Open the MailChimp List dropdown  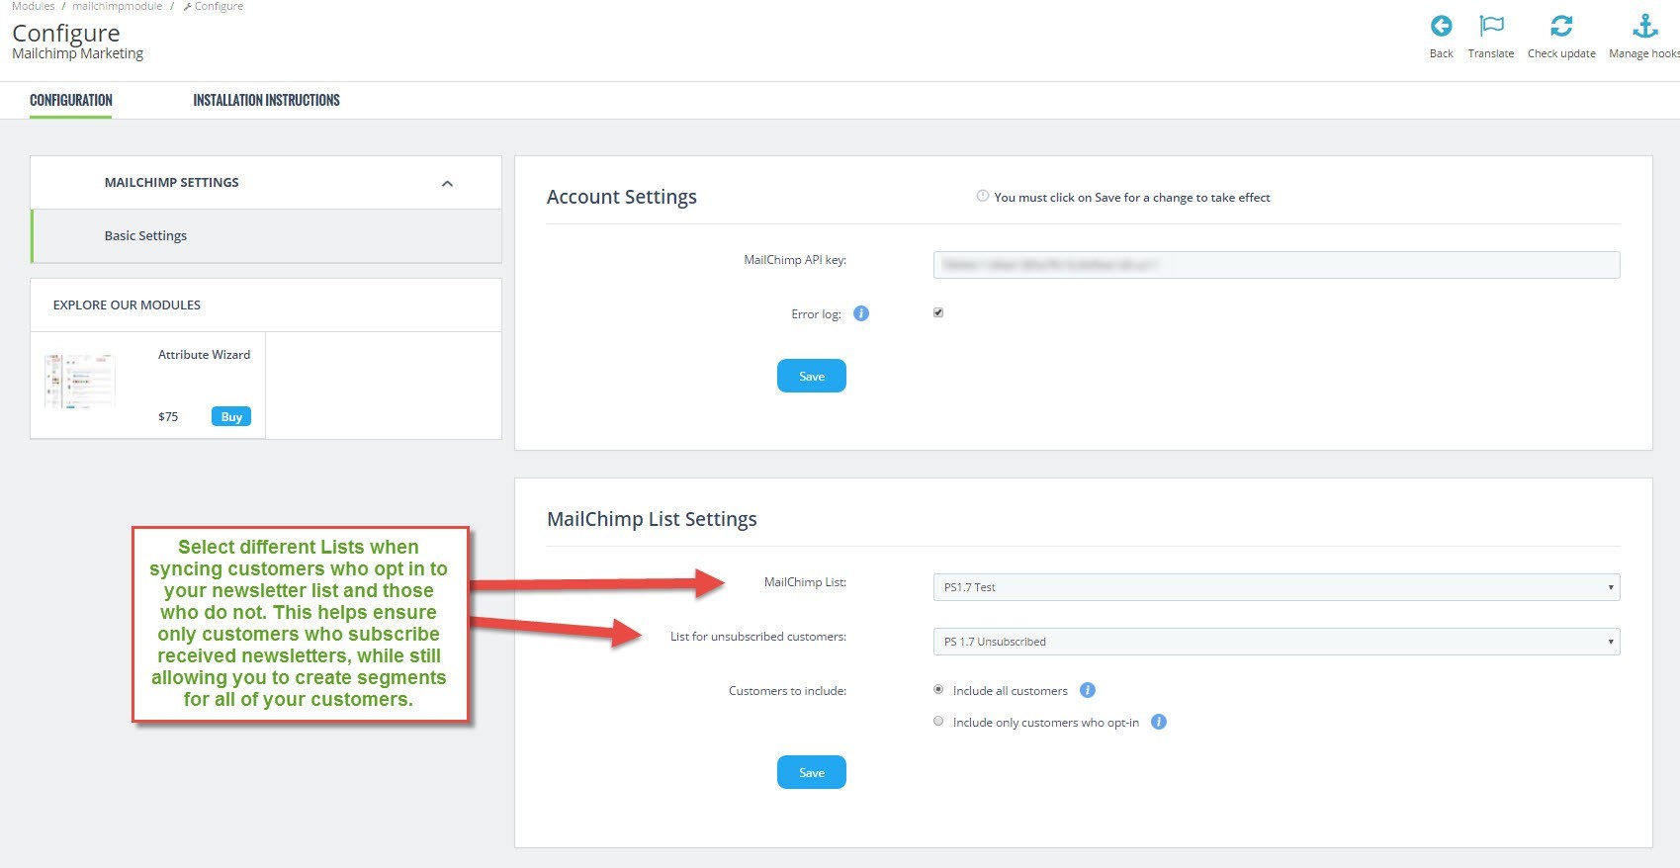(1277, 587)
